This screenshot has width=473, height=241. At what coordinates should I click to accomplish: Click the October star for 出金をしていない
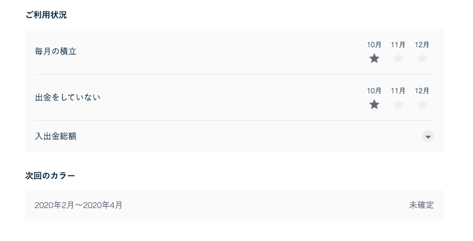(374, 104)
